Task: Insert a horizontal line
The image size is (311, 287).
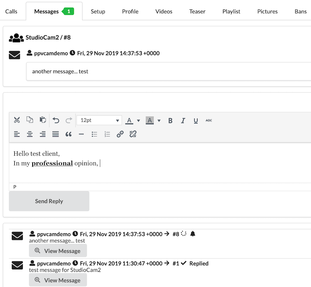Action: click(x=81, y=134)
